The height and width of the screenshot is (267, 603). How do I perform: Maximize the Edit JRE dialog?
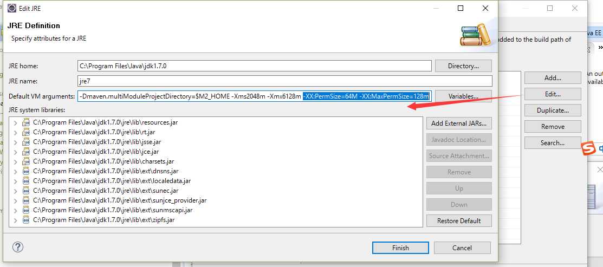[x=461, y=8]
